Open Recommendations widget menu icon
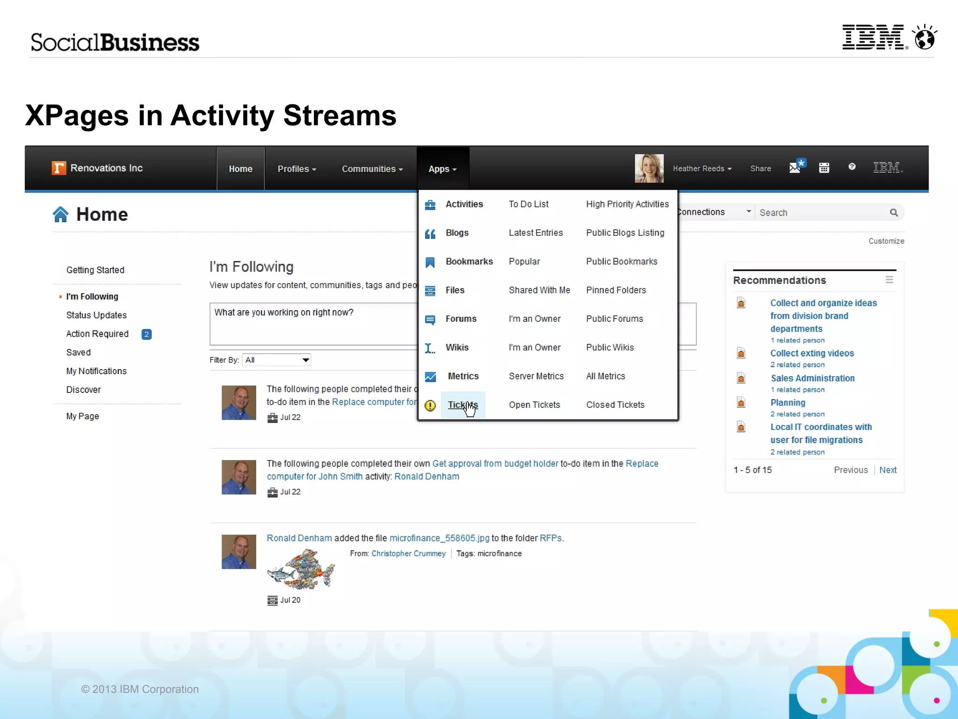The image size is (958, 719). pos(889,280)
